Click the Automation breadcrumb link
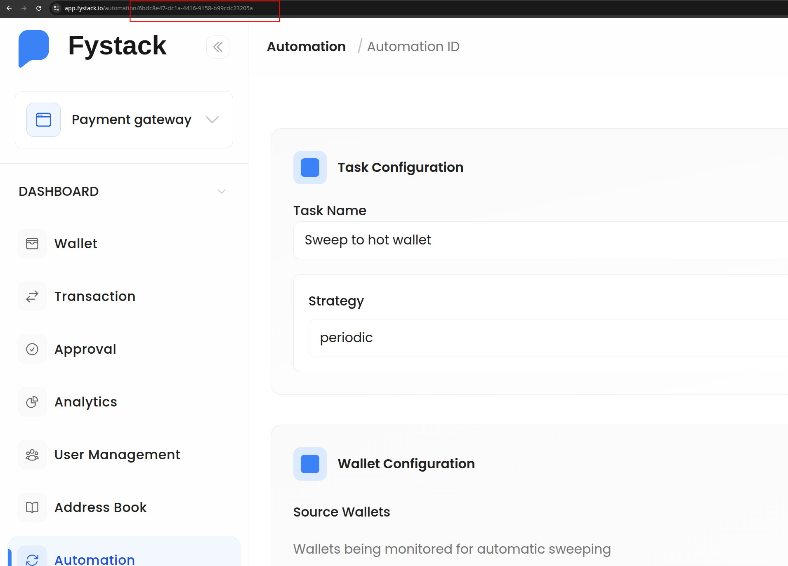 (306, 47)
